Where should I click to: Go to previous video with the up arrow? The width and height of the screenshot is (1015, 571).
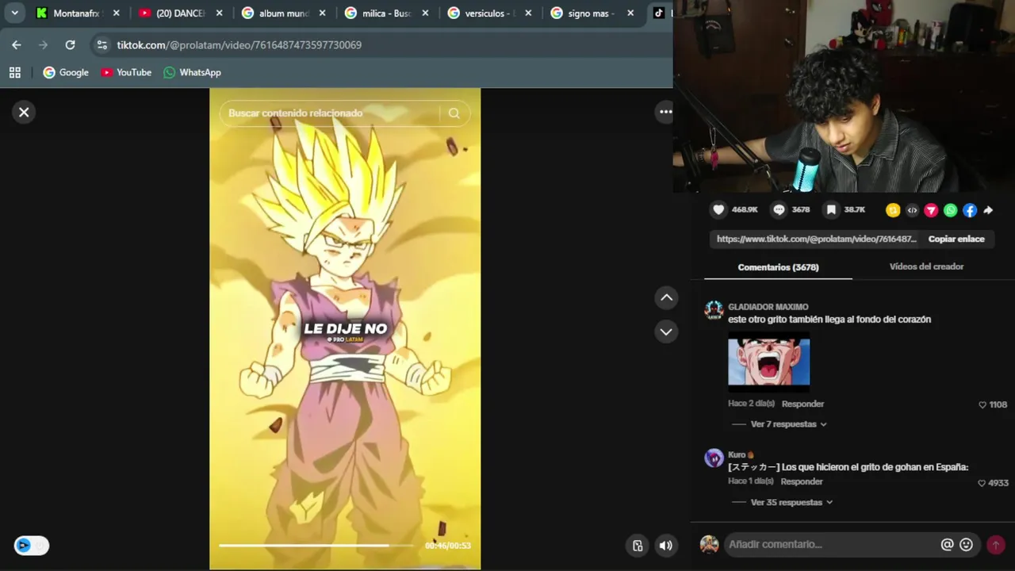666,297
